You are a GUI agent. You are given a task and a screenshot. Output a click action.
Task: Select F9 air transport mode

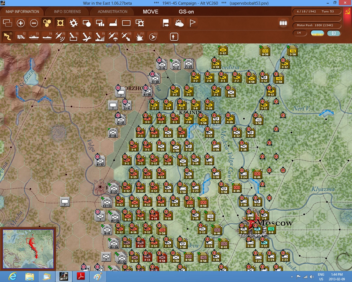tap(113, 36)
